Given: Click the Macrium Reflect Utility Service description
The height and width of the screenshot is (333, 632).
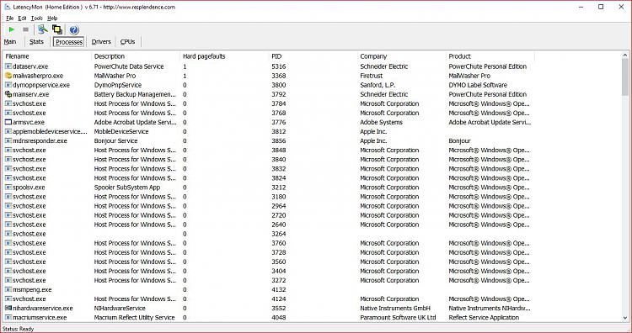Looking at the screenshot, I should coord(134,317).
